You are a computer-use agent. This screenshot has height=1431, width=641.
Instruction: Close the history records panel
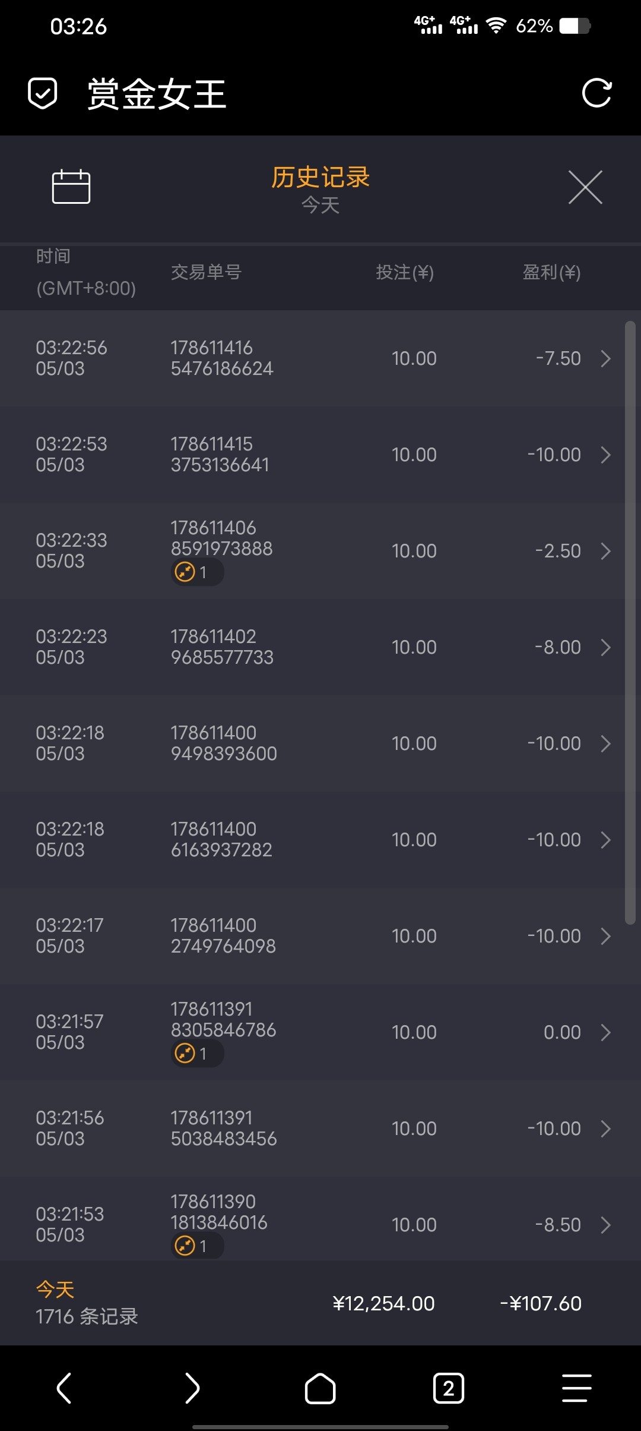(585, 187)
